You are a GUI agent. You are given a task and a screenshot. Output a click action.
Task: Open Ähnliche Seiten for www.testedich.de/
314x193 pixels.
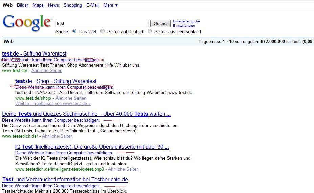point(57,136)
